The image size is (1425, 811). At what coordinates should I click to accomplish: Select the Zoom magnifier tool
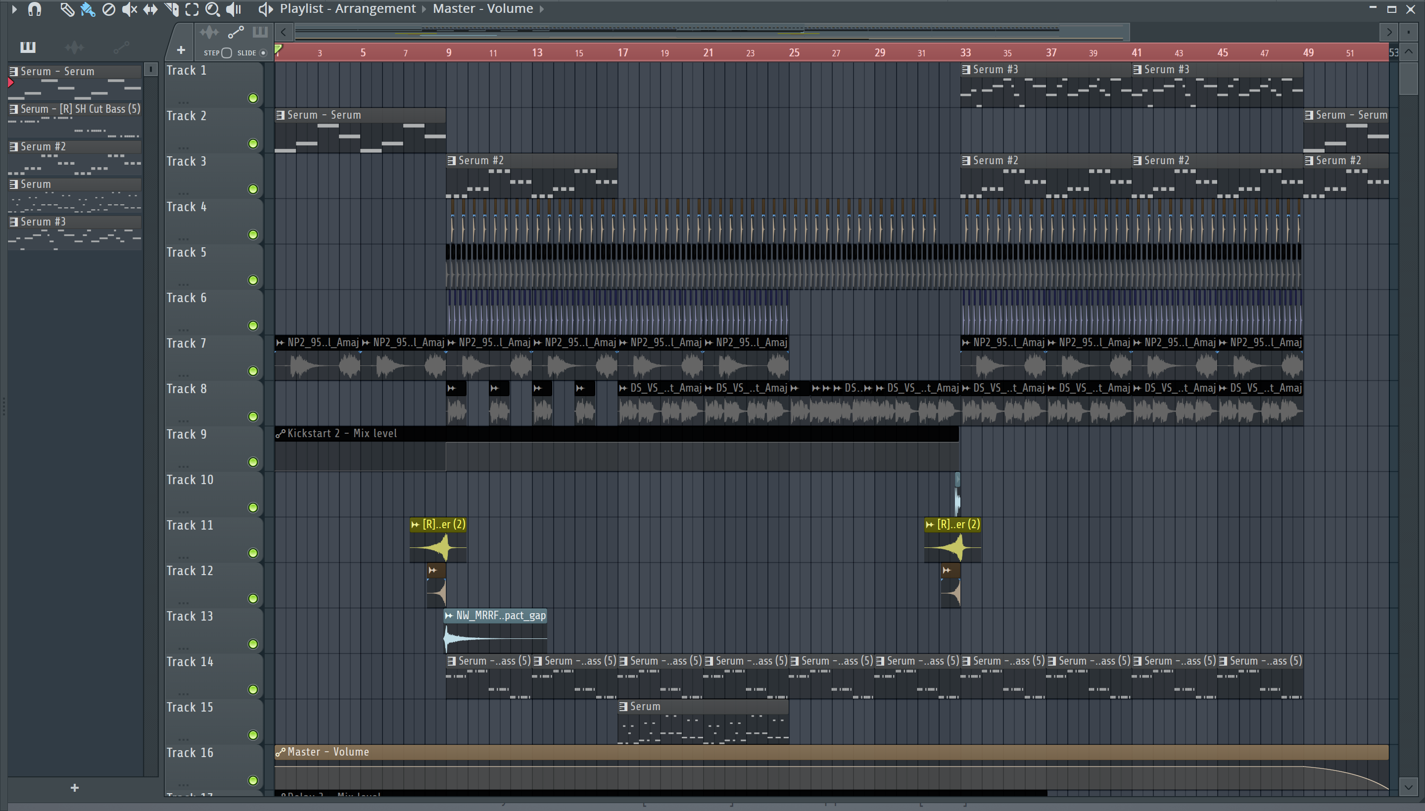[212, 9]
